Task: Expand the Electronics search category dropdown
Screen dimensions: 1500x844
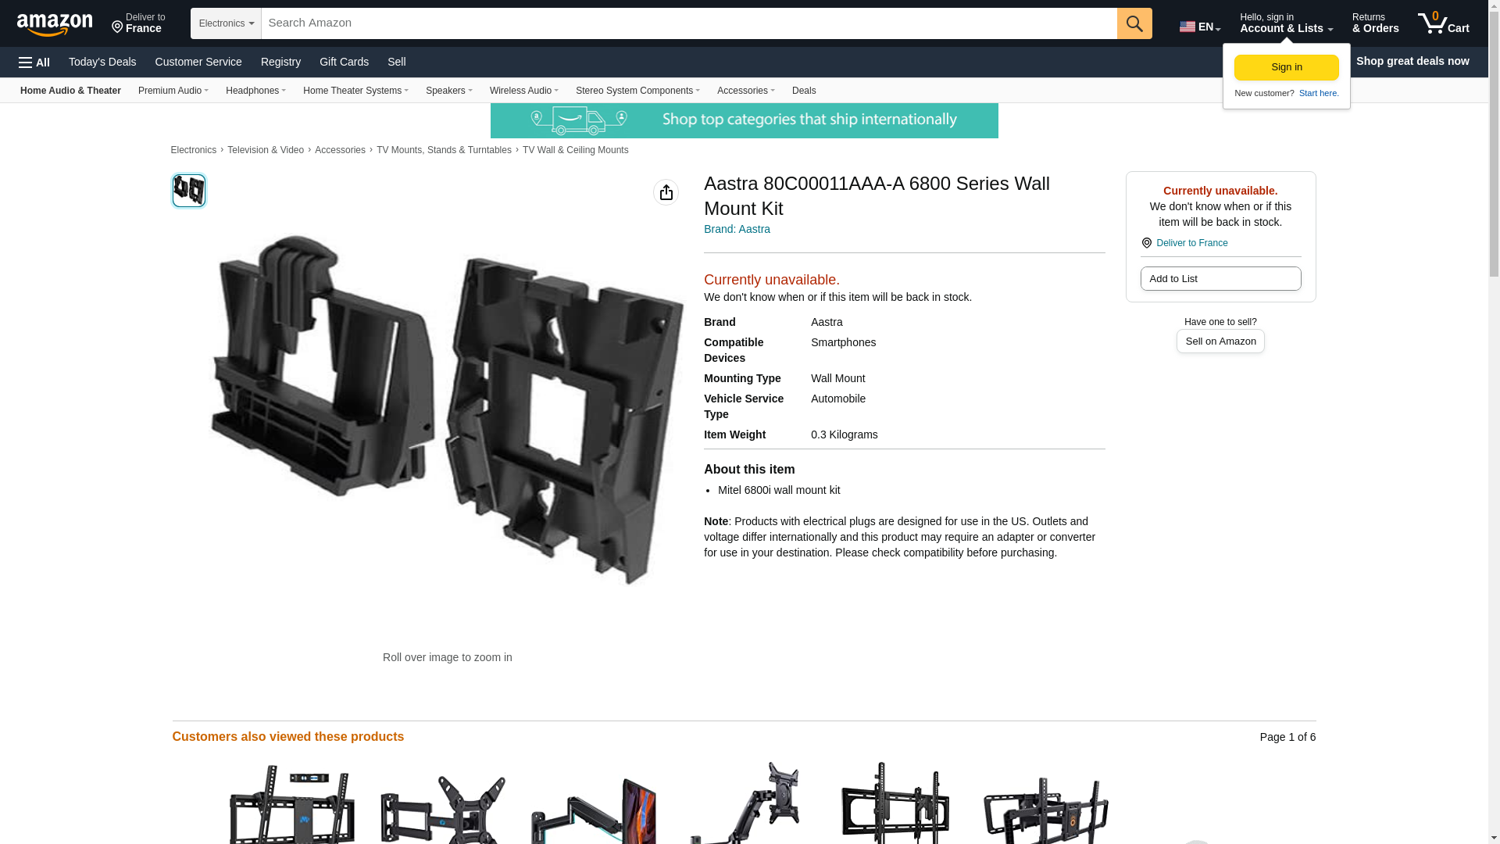Action: click(226, 23)
